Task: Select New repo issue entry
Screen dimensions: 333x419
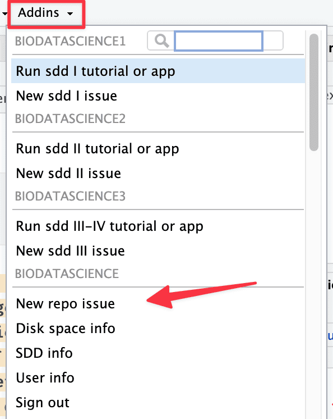Action: tap(158, 303)
